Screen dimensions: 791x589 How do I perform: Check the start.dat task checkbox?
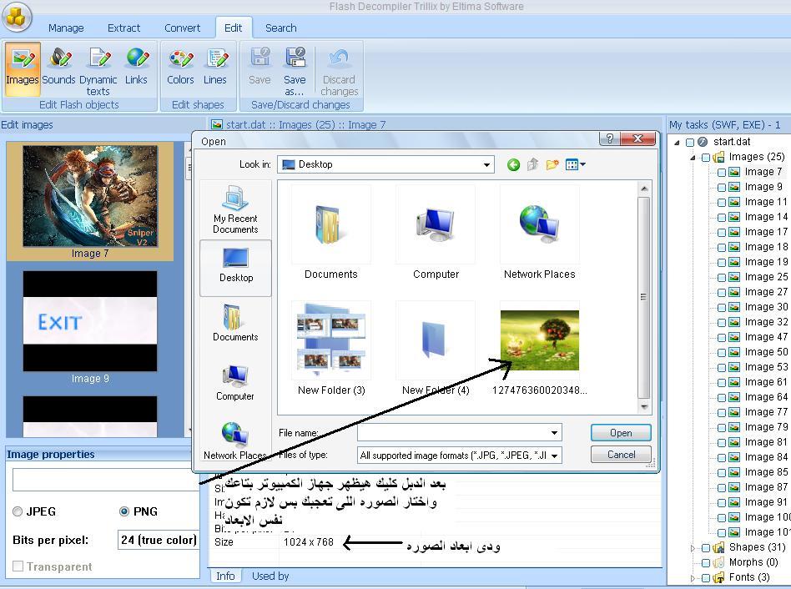pos(689,142)
